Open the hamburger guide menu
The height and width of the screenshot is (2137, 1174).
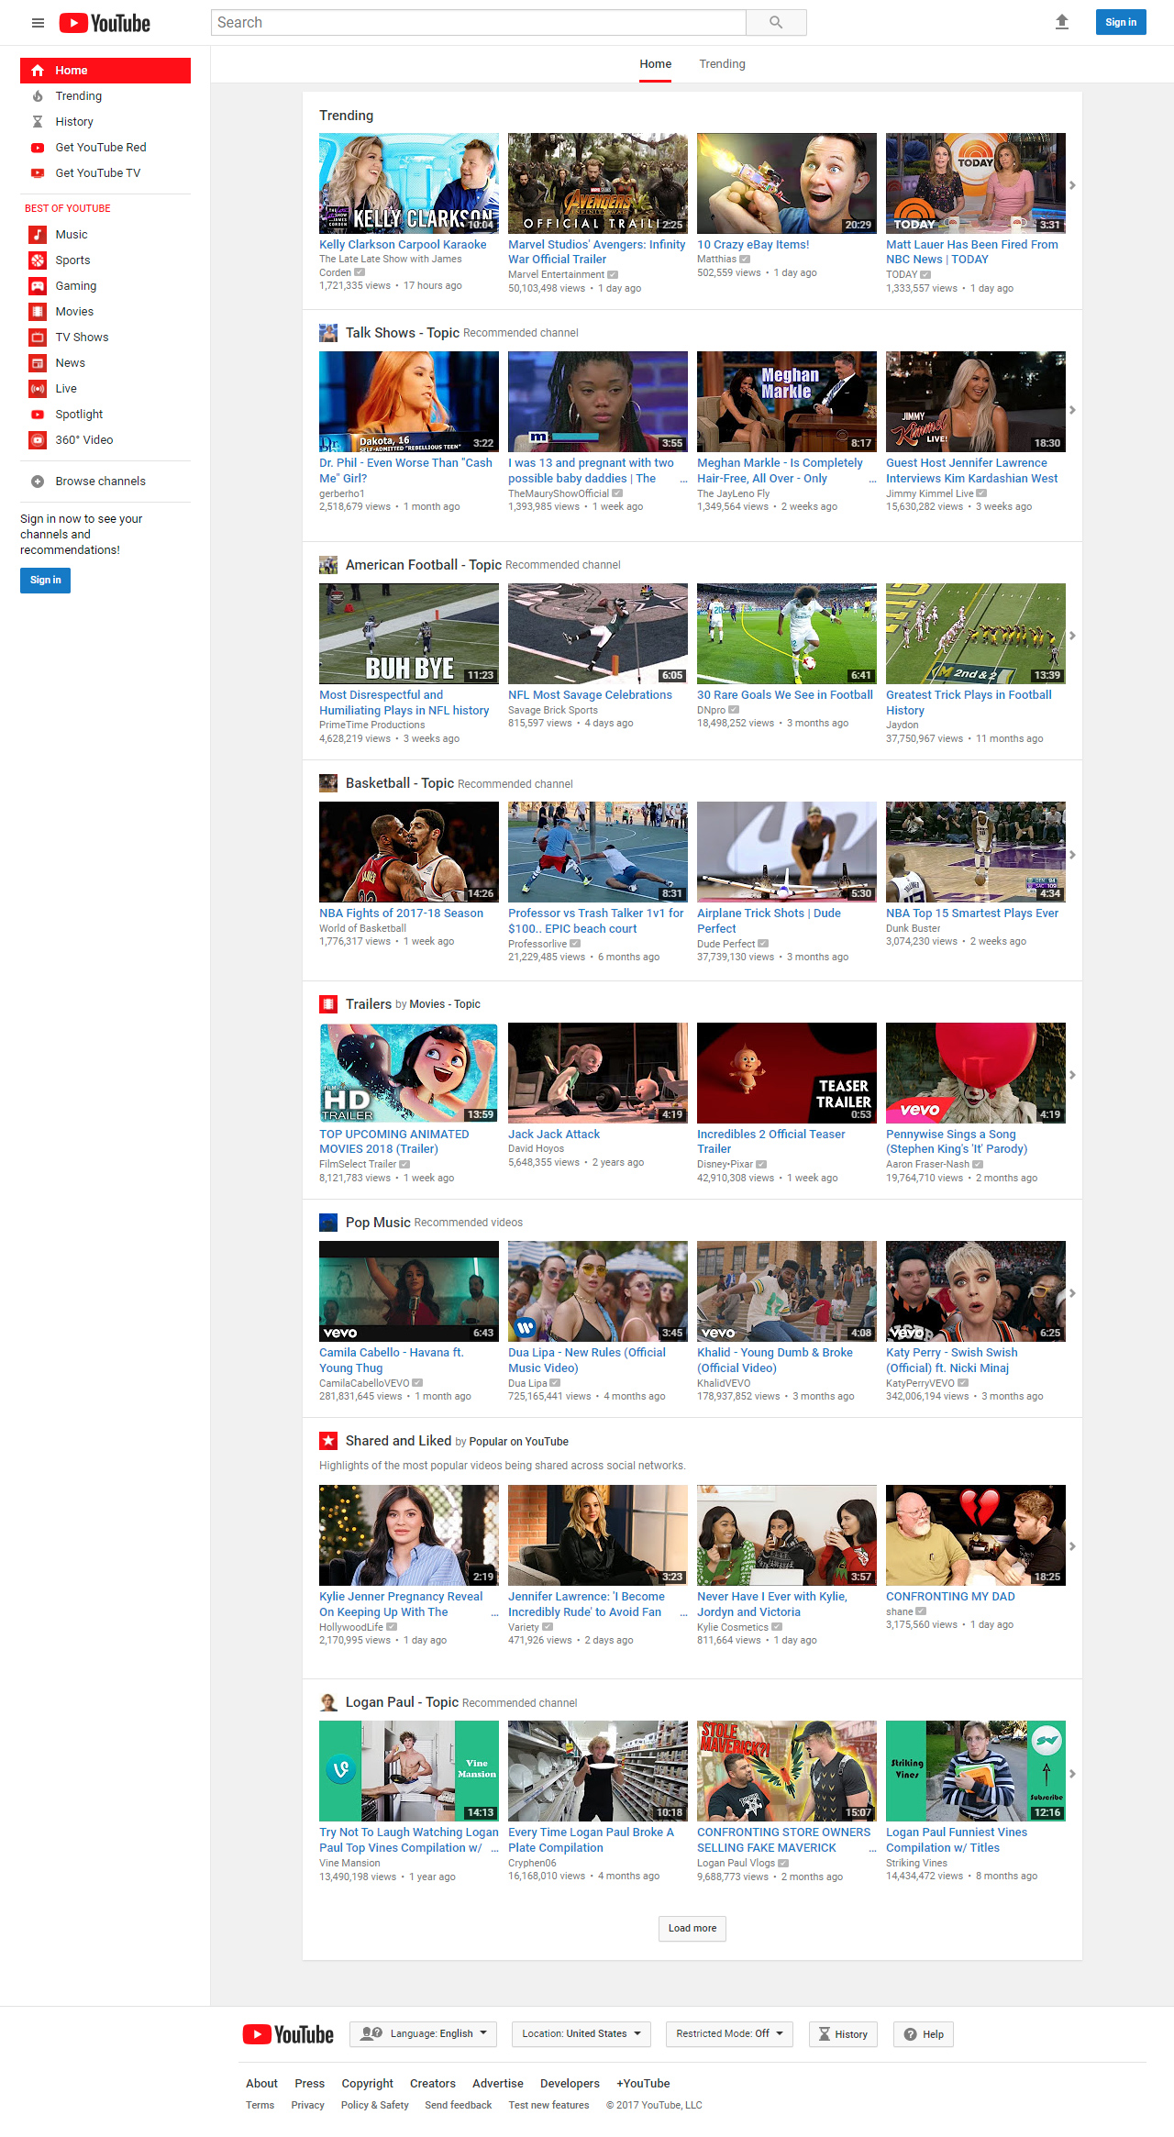[x=38, y=23]
